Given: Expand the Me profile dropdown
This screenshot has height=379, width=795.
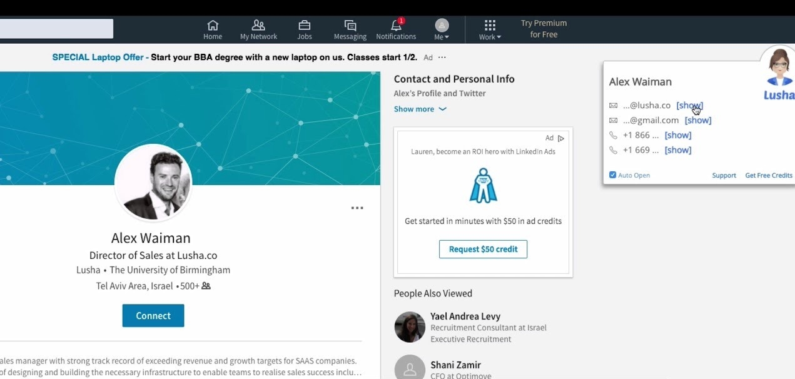Looking at the screenshot, I should pos(442,29).
